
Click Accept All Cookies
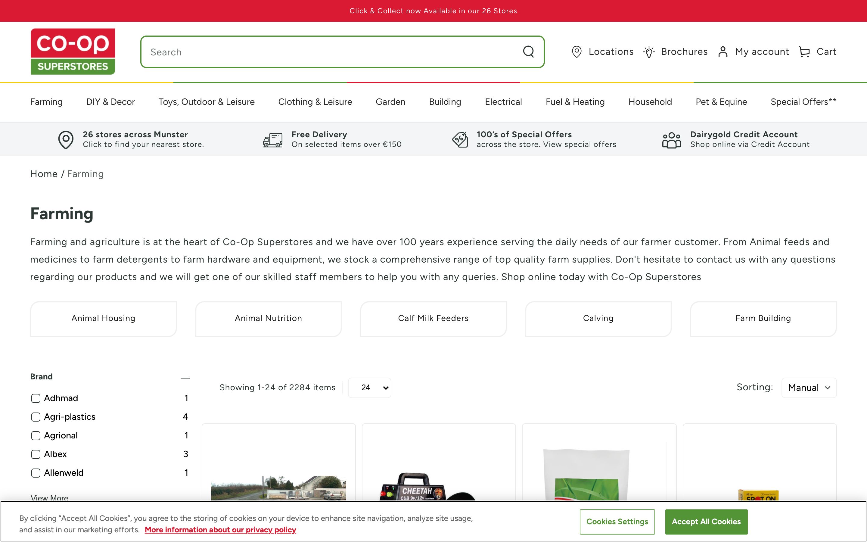click(706, 522)
